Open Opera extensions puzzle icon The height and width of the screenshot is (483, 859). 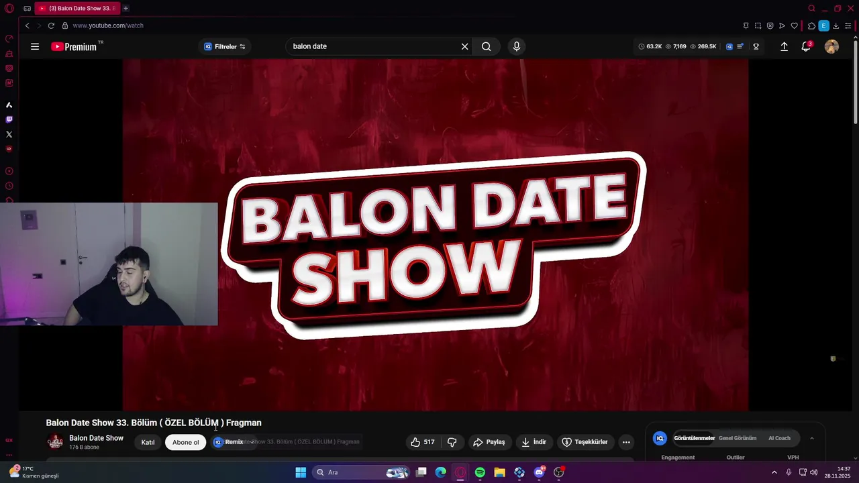(x=811, y=25)
